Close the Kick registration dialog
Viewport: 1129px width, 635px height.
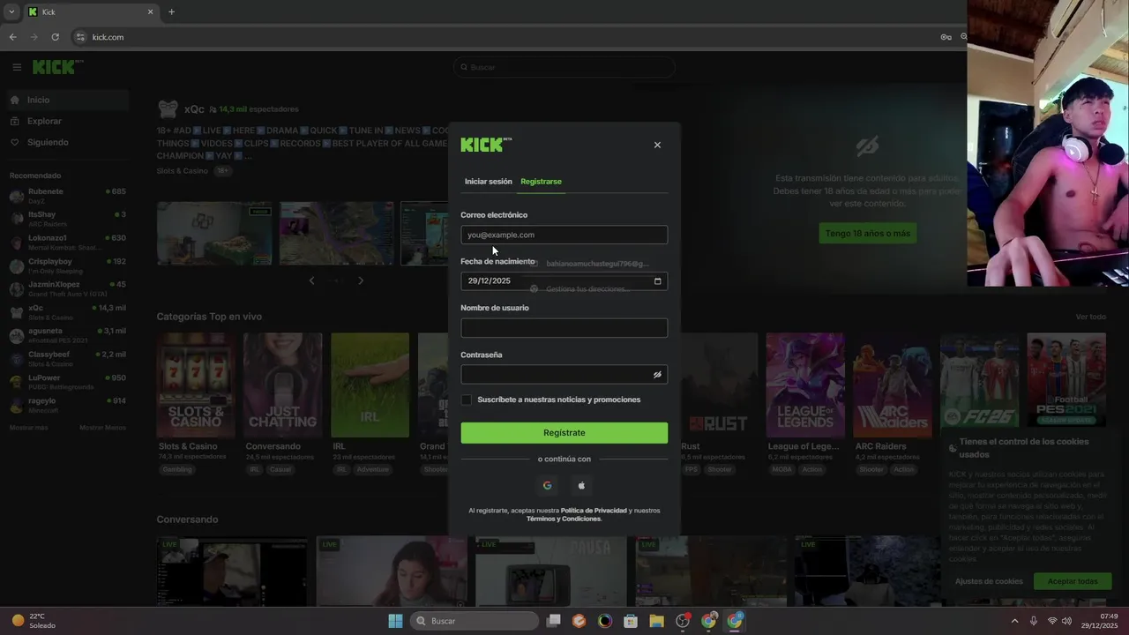[657, 145]
